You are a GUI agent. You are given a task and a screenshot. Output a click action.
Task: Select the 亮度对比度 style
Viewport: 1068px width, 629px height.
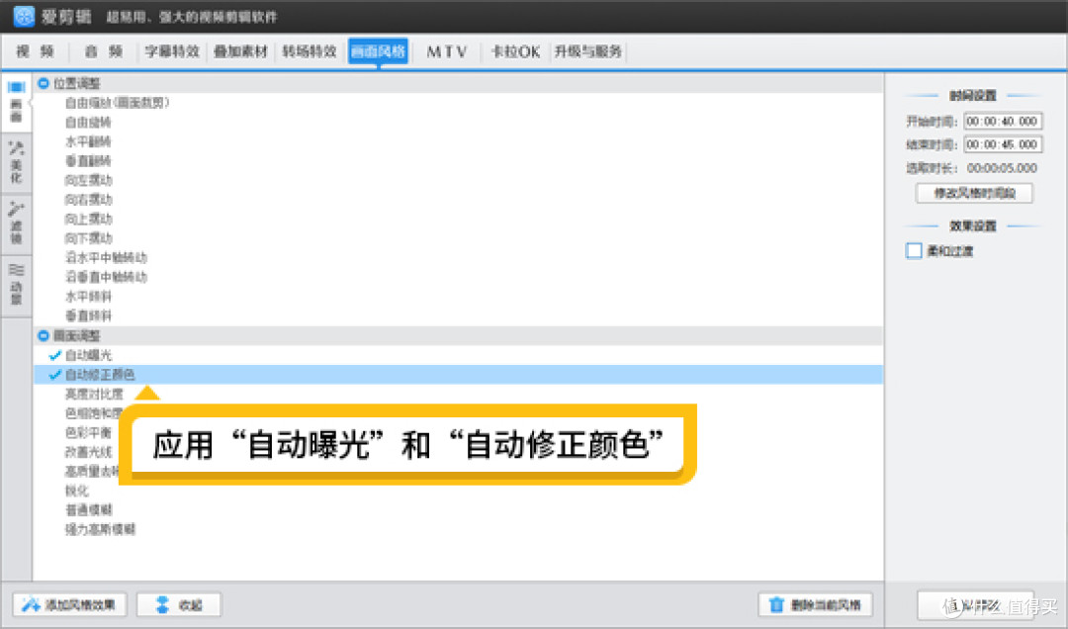point(94,394)
